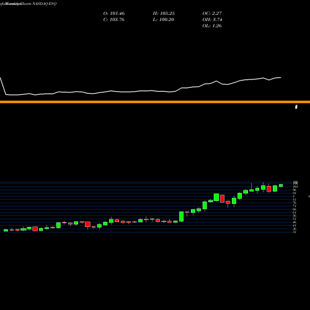Click the 56 price axis label
This screenshot has height=310, width=310.
tap(294, 216)
